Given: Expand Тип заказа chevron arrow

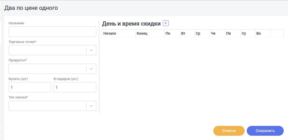Looking at the screenshot, I should pos(91,106).
